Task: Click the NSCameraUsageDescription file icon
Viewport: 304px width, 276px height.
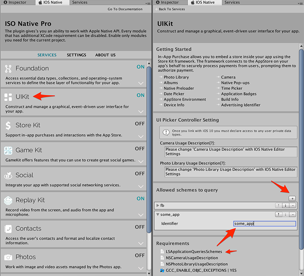Action: [162, 258]
